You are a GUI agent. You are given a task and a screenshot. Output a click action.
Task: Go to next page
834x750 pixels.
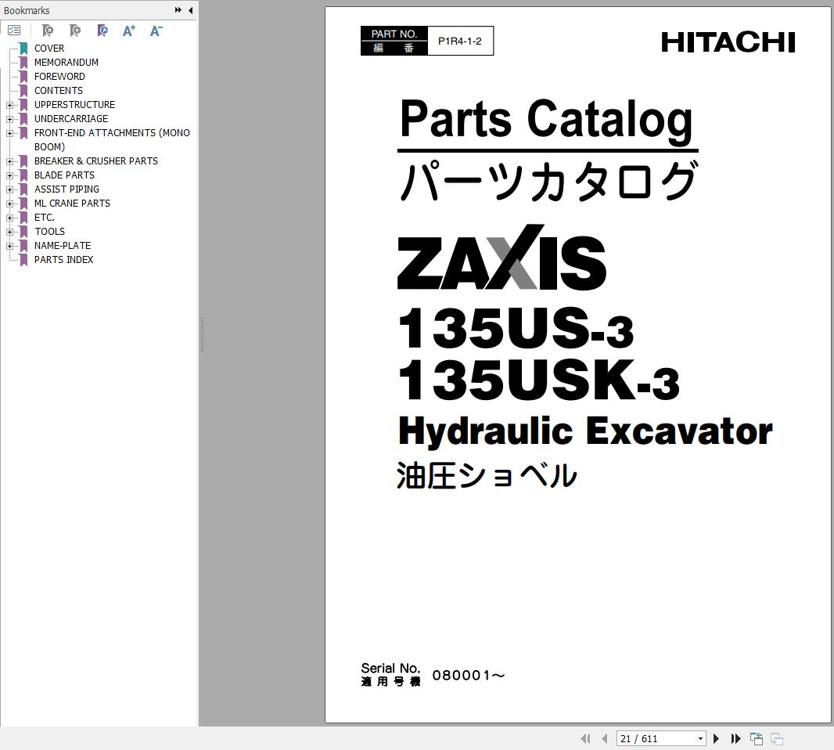[x=716, y=738]
